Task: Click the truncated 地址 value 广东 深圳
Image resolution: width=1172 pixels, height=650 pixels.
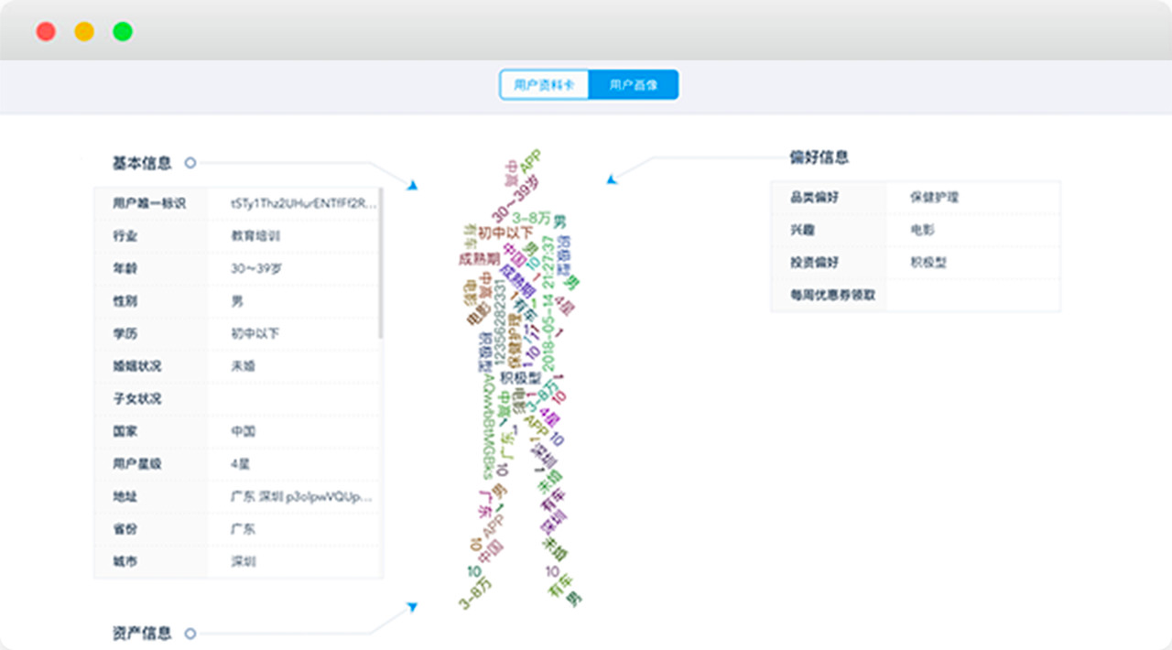Action: [x=301, y=496]
